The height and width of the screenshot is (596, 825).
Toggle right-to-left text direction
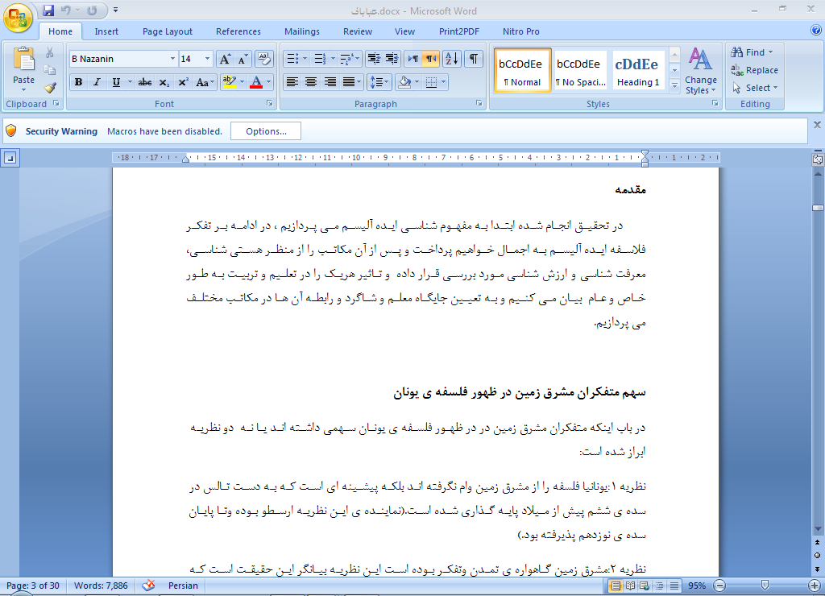(431, 59)
